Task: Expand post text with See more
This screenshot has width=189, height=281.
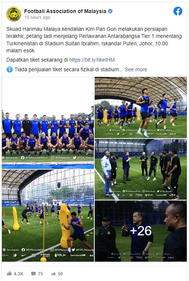Action: click(x=136, y=69)
